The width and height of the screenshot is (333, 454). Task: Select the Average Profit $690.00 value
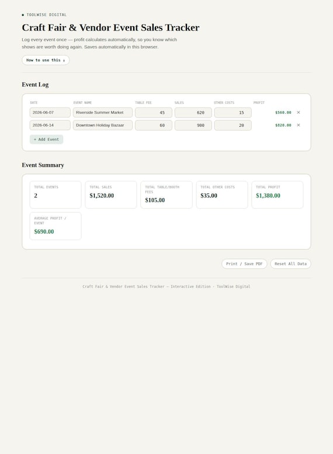44,231
